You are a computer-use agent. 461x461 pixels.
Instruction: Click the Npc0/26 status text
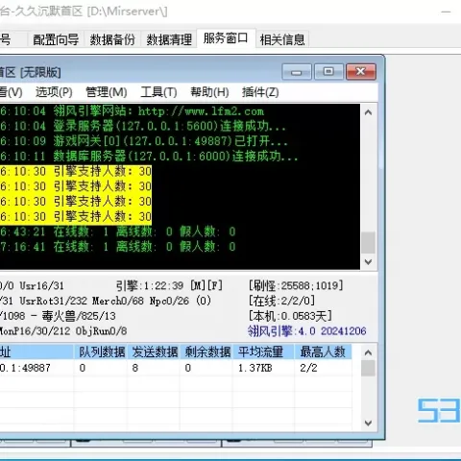pos(169,301)
